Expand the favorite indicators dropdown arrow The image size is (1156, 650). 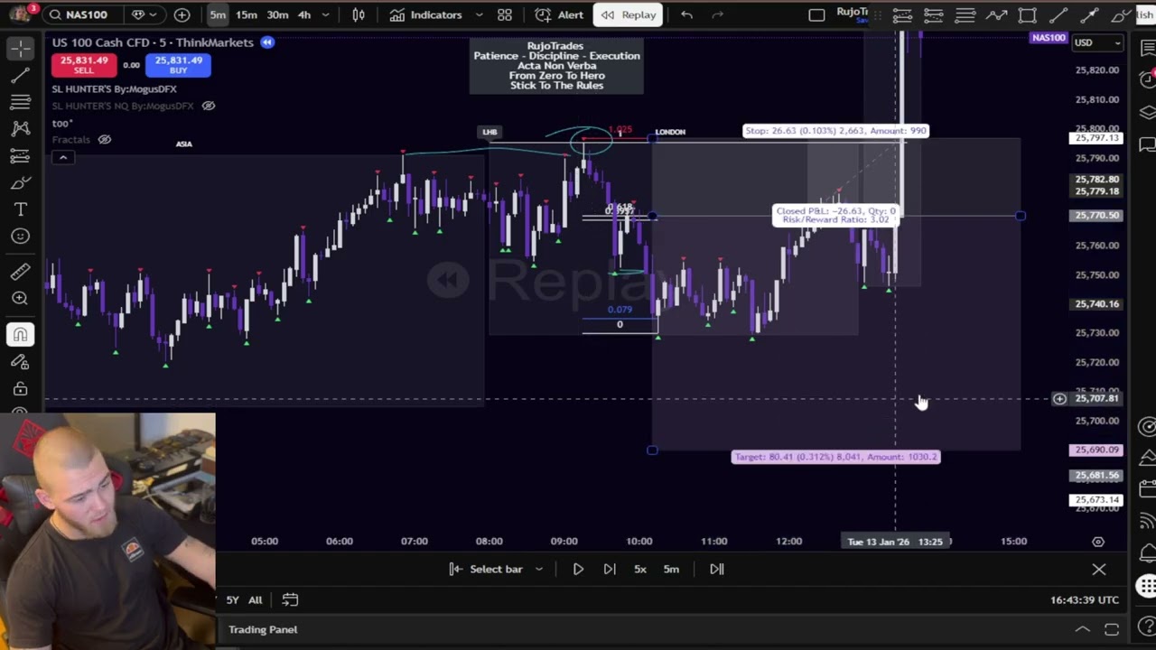point(478,14)
